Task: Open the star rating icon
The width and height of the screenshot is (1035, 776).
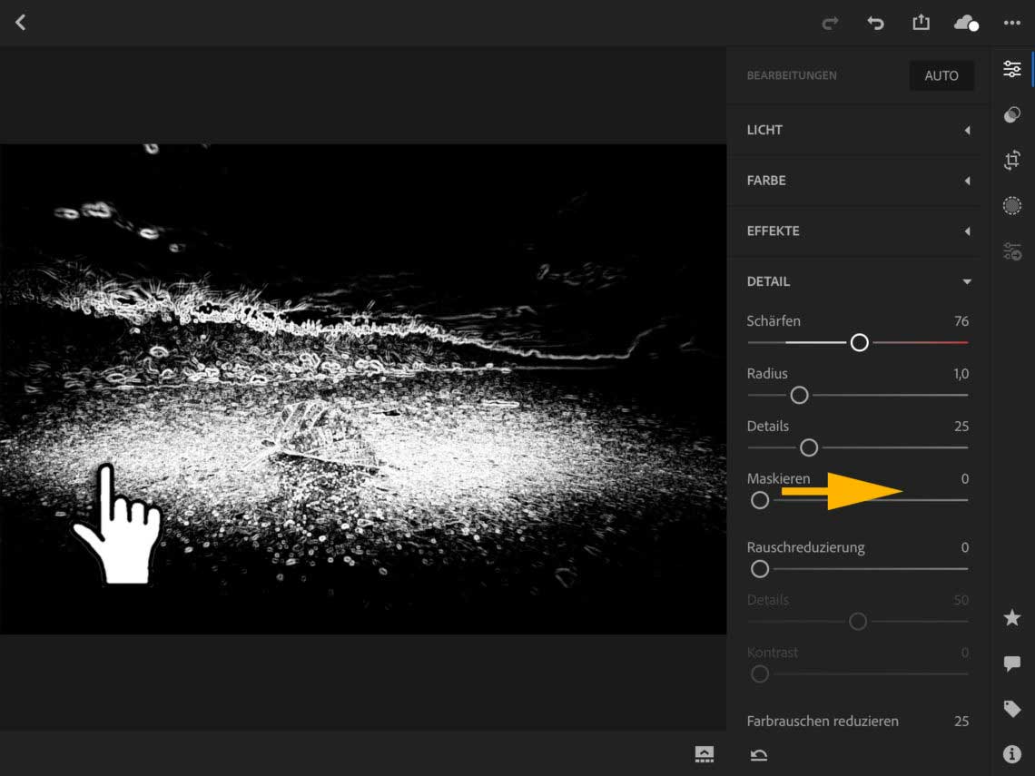Action: pos(1012,618)
